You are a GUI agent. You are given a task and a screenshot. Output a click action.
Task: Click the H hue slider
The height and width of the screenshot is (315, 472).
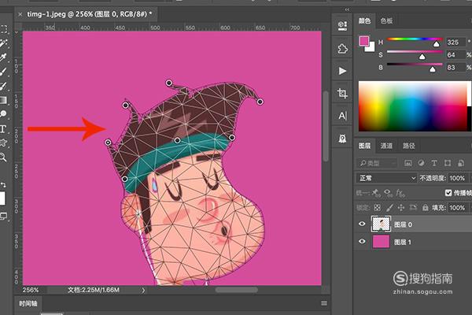click(x=415, y=41)
